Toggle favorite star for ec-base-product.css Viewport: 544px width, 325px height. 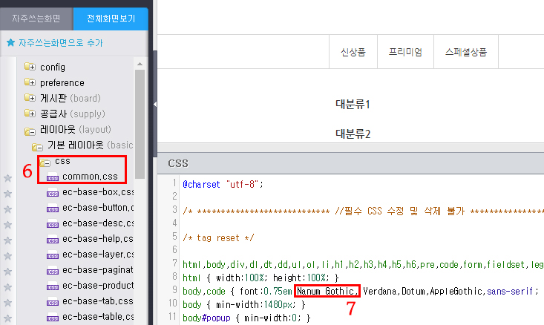[7, 288]
